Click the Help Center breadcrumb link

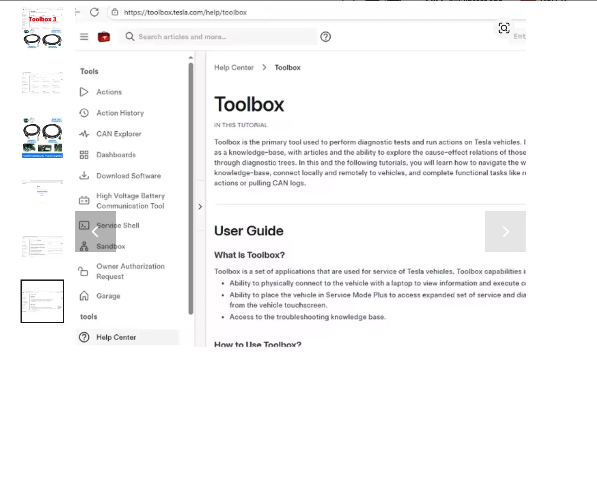click(234, 68)
